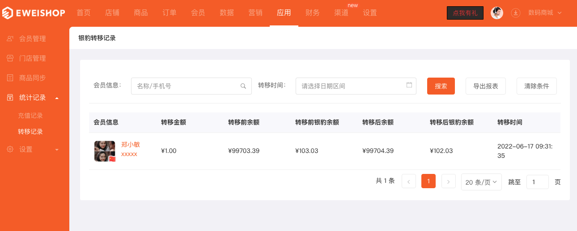
Task: Open the 店铺 top menu
Action: [x=112, y=13]
